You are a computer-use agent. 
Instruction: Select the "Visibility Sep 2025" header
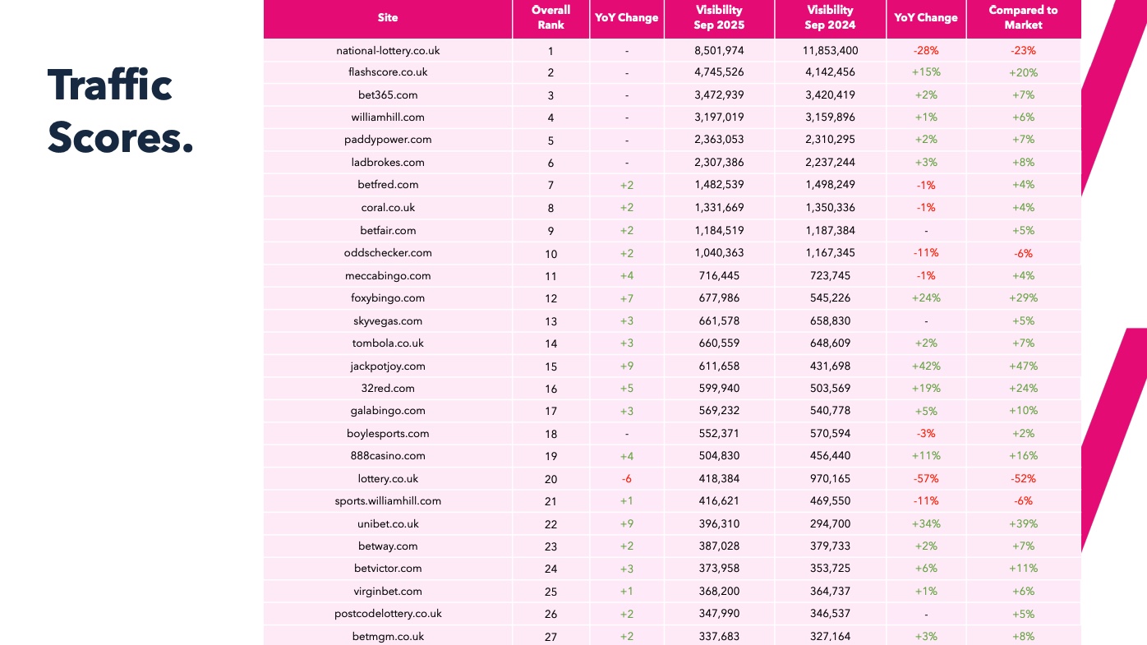click(719, 17)
